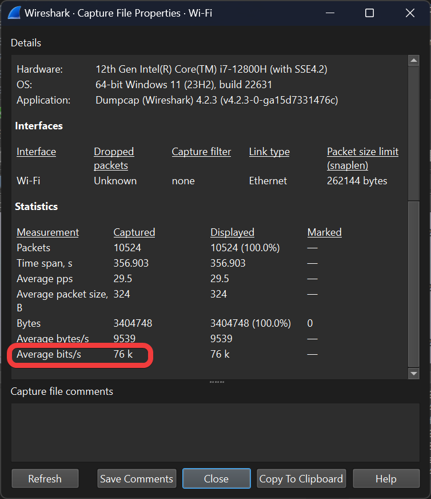
Task: Close the dialog with the title bar X
Action: tap(410, 13)
